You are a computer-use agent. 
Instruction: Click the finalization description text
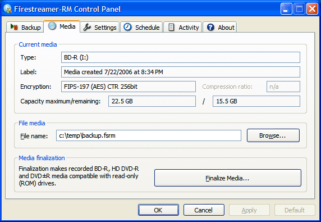[79, 176]
